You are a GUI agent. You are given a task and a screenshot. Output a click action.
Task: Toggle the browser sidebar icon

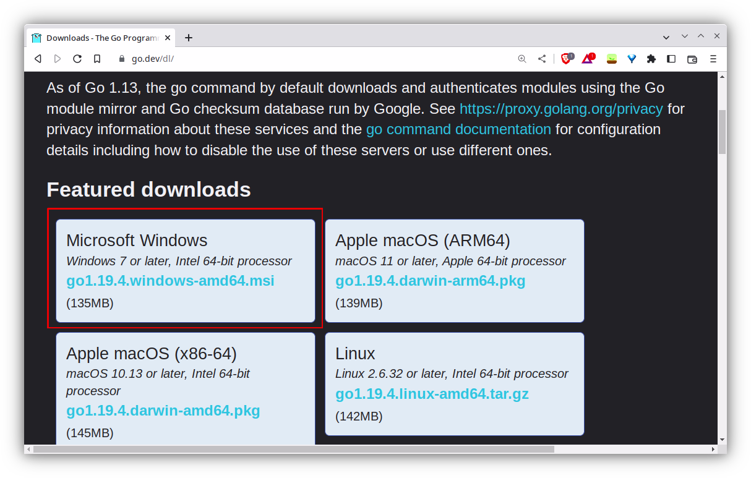point(671,59)
